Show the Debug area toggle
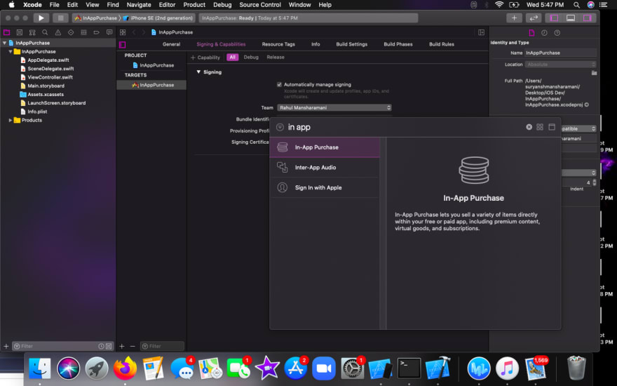This screenshot has width=617, height=386. tap(571, 18)
